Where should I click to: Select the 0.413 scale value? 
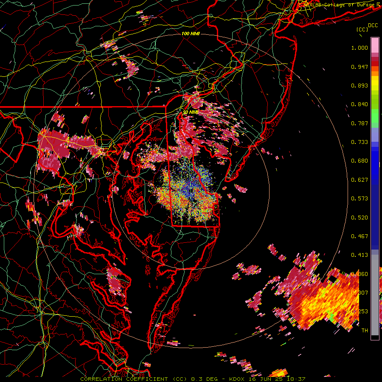coord(360,255)
